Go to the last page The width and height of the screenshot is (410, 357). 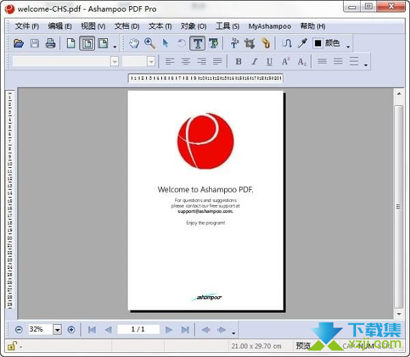[185, 330]
